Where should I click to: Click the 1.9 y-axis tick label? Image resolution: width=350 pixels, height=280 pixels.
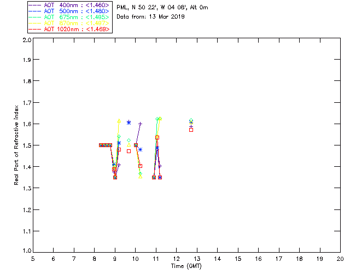point(27,60)
